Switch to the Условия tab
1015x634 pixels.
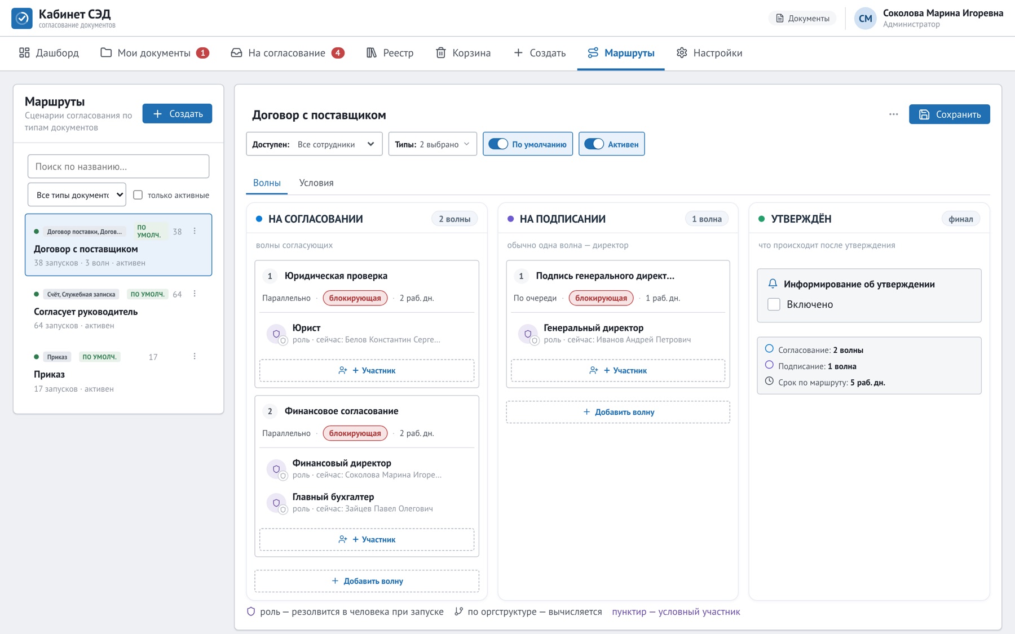pyautogui.click(x=316, y=183)
